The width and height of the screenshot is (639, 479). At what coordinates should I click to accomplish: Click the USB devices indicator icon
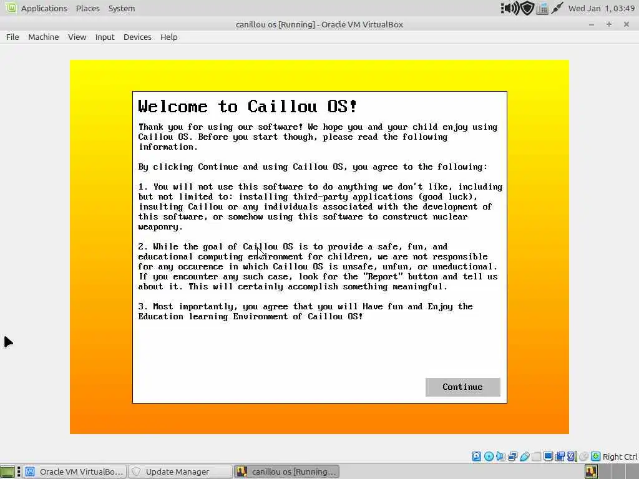[524, 457]
